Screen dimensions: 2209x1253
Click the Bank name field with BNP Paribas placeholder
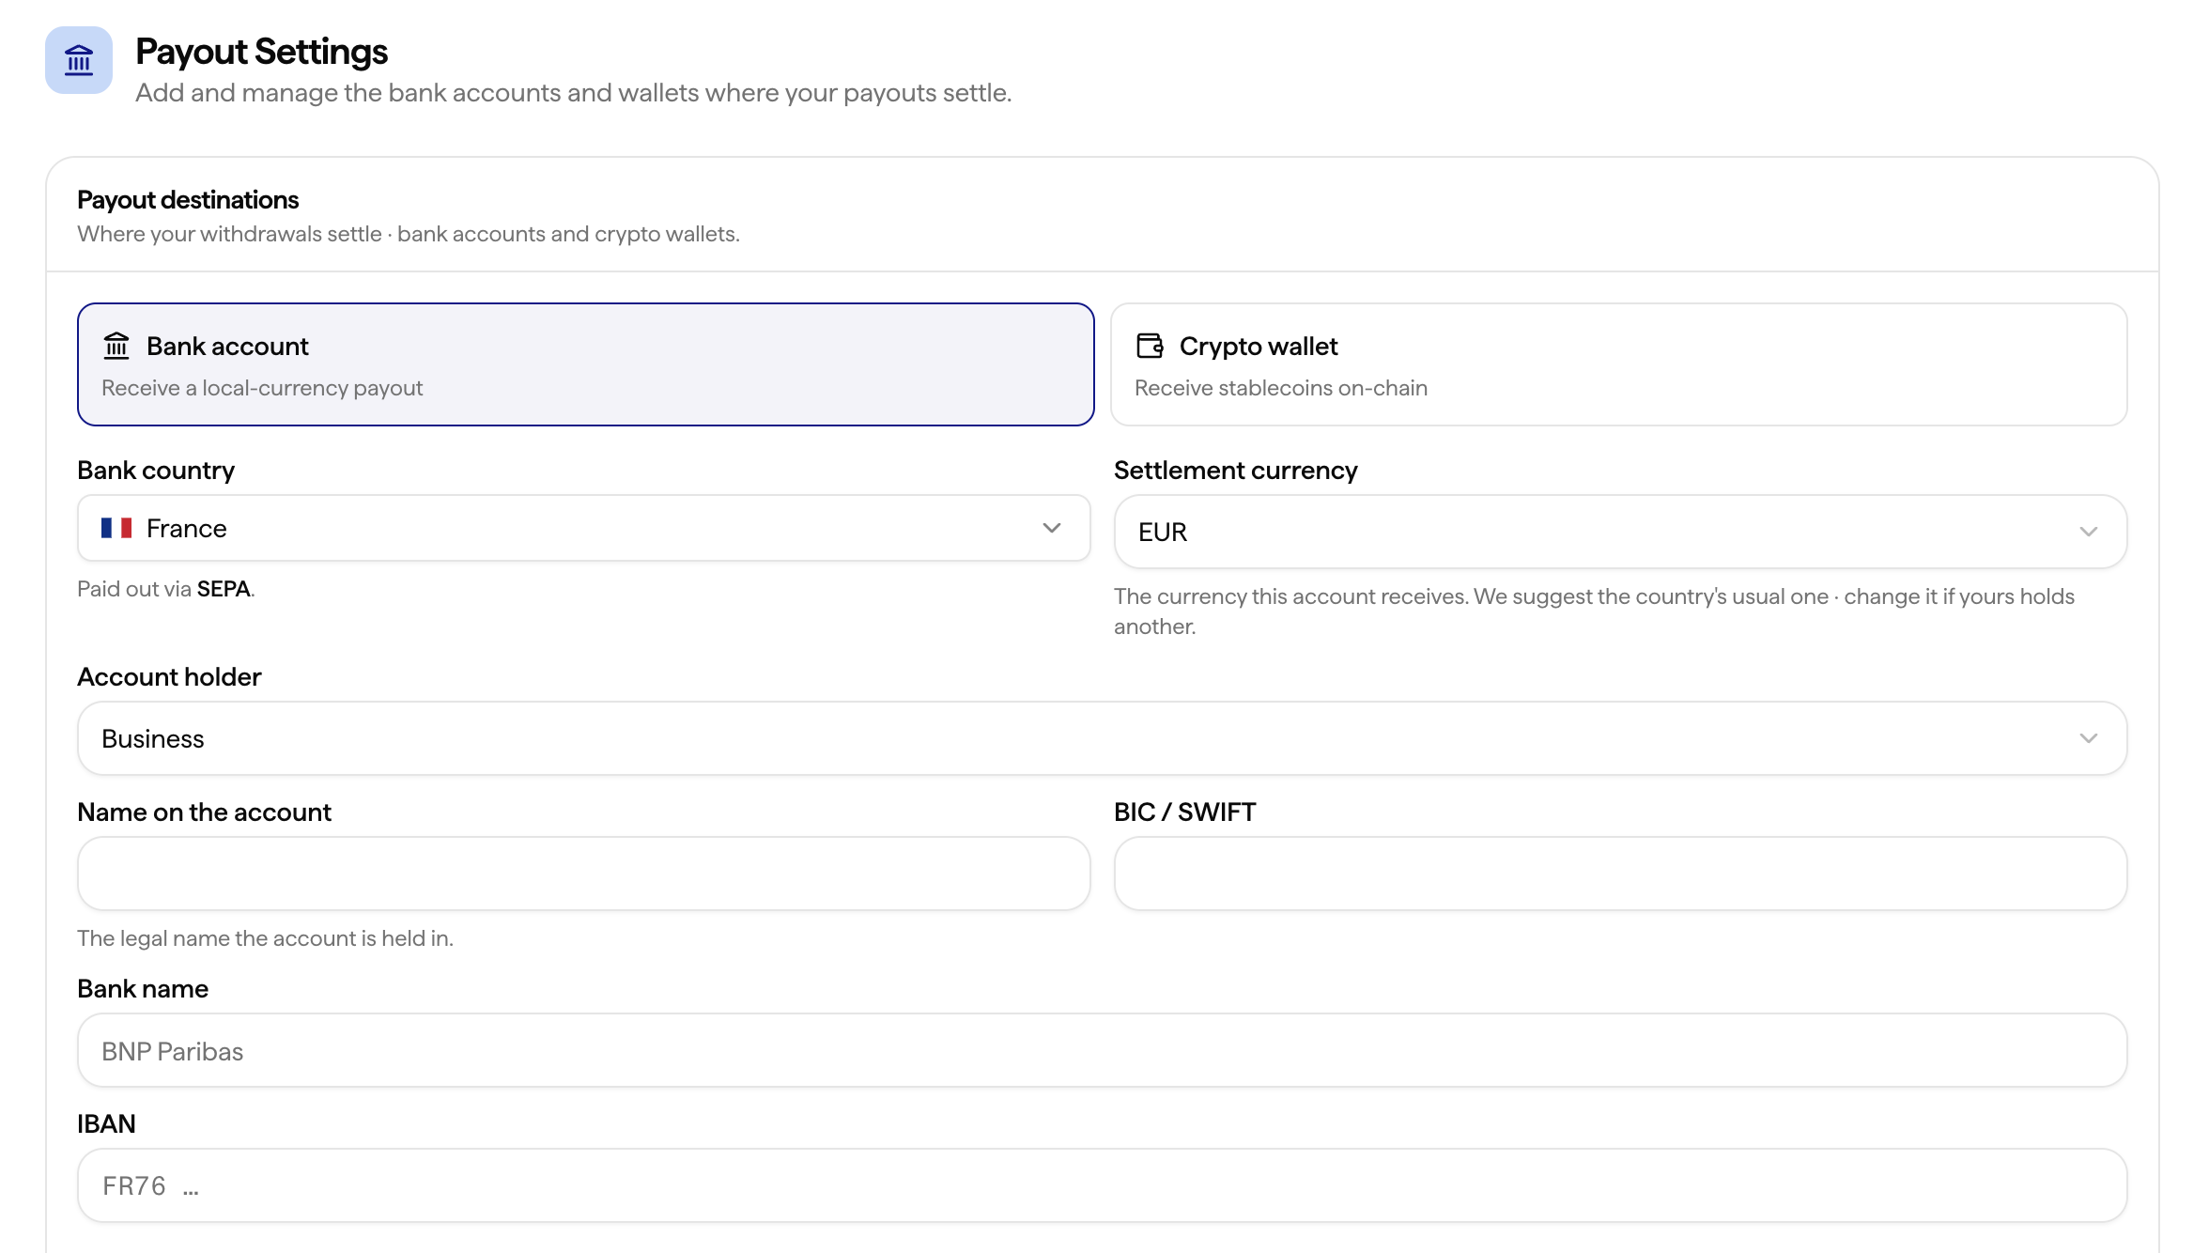[x=1103, y=1050]
